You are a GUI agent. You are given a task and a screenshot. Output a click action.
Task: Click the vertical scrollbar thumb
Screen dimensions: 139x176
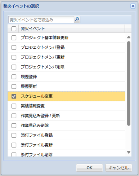coord(129,83)
